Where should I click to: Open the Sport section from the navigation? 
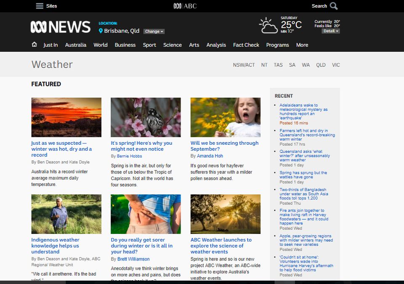point(149,45)
